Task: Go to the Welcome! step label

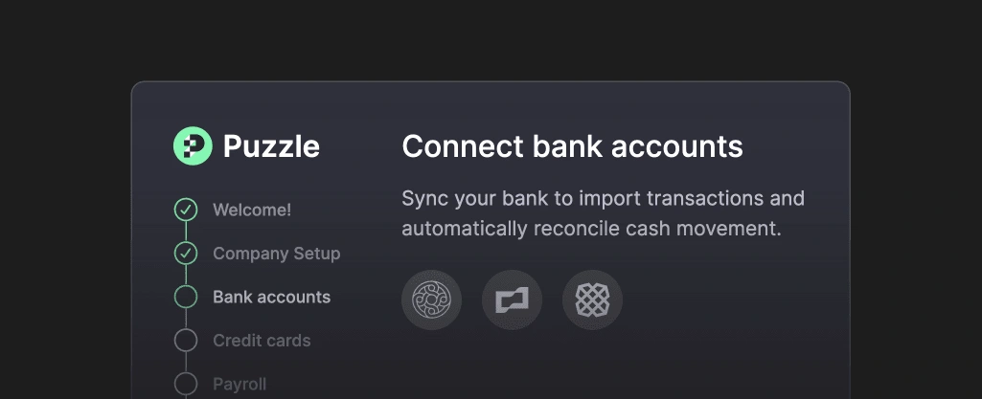Action: click(x=252, y=210)
